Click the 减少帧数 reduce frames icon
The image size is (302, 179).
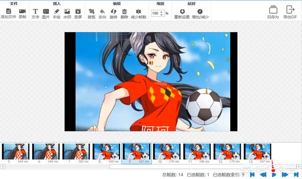[x=138, y=11]
